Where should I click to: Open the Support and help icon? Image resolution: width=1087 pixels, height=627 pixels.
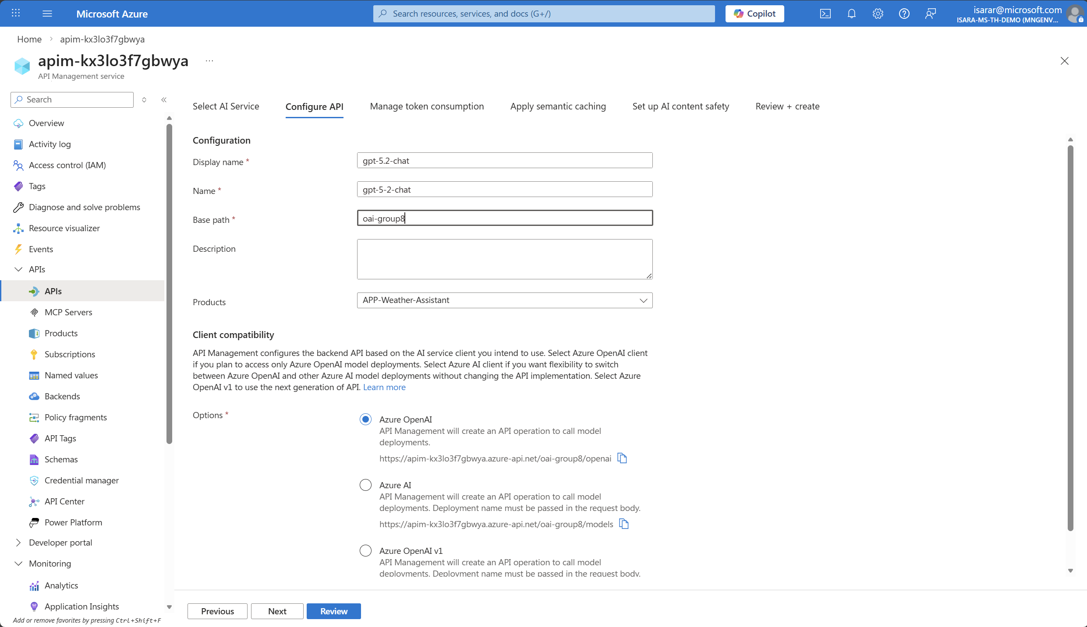904,14
